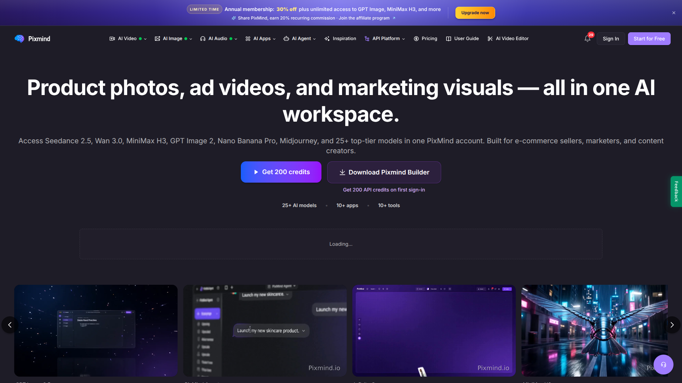Go to previous carousel slide arrow
The image size is (682, 383).
10,325
